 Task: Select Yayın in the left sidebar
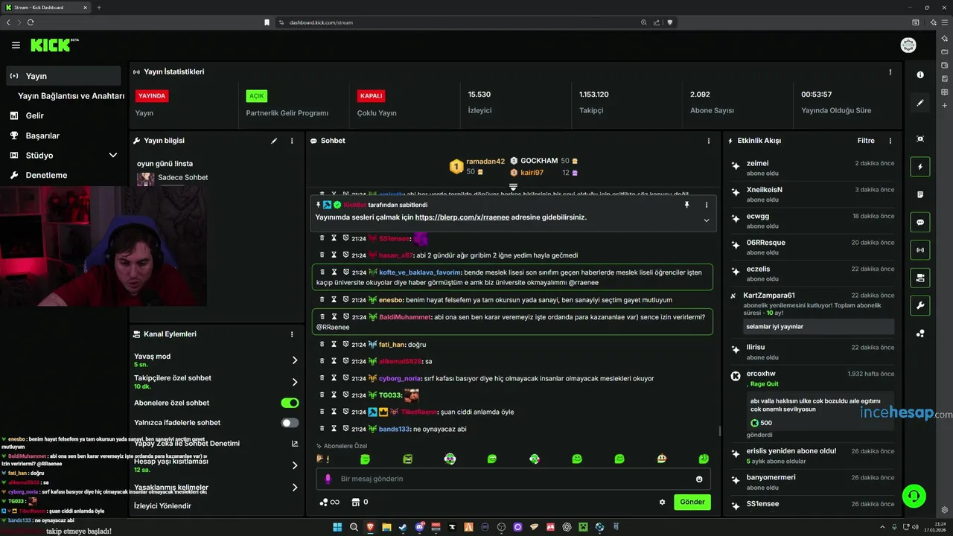pos(63,76)
